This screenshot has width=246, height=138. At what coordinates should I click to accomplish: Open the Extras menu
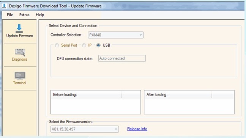tap(24, 15)
